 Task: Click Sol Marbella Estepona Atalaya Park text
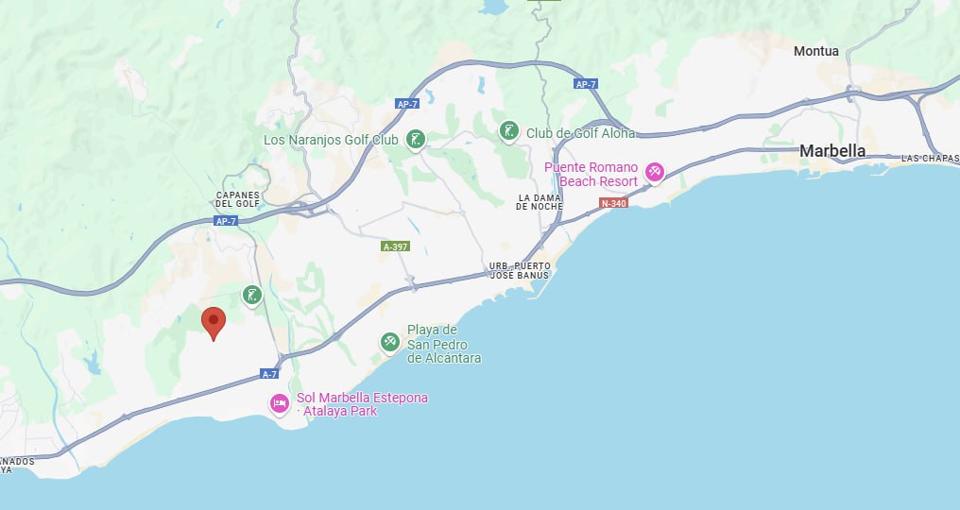pyautogui.click(x=362, y=404)
